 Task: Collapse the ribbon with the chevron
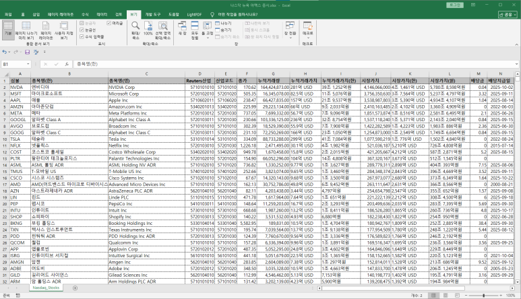click(517, 44)
